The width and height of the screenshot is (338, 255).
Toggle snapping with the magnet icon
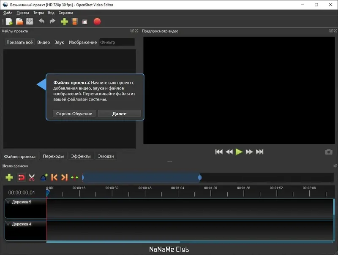tap(21, 178)
